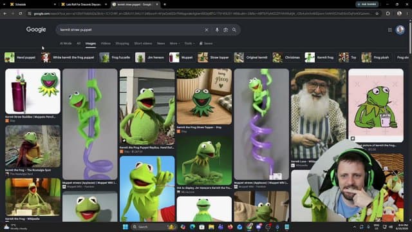
Task: Clear the search box with the X icon
Action: pos(207,30)
